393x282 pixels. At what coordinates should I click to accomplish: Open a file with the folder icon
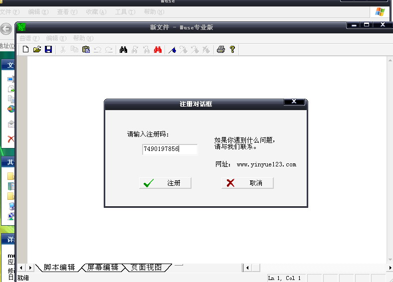[37, 49]
